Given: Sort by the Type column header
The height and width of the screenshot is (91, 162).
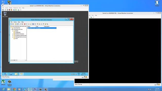Looking at the screenshot, I should click(39, 27).
